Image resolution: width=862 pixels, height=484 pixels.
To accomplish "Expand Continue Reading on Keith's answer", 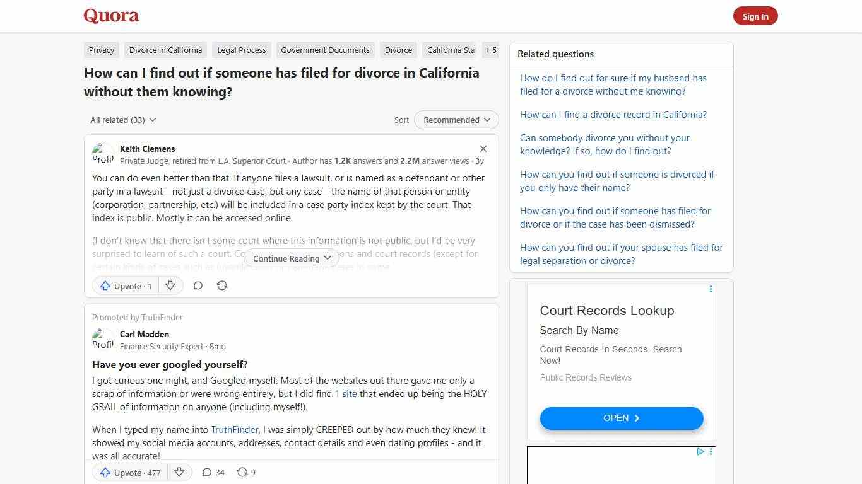I will (x=291, y=258).
